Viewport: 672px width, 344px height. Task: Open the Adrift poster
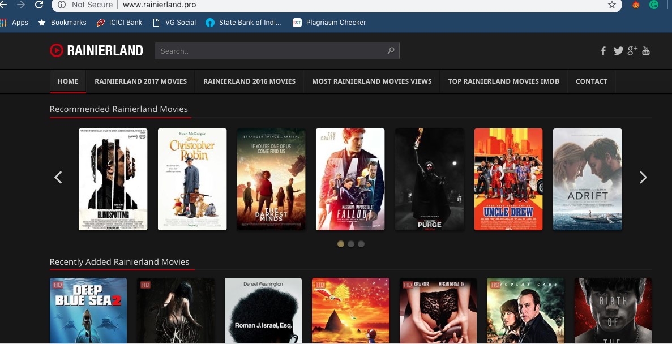click(x=588, y=179)
